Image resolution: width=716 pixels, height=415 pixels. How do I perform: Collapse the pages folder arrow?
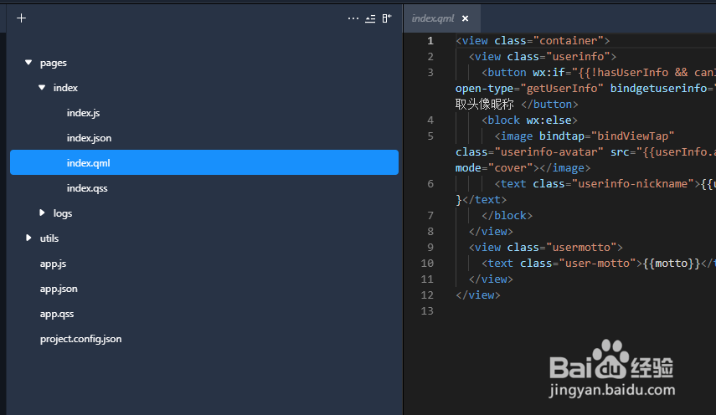(x=28, y=63)
